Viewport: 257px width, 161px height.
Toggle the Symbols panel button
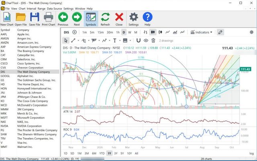(x=91, y=19)
